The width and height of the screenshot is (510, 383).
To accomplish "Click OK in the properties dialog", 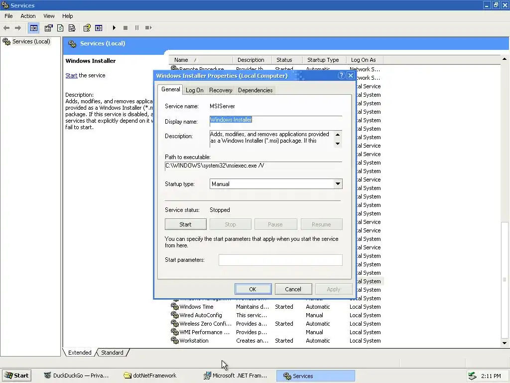I will 253,289.
